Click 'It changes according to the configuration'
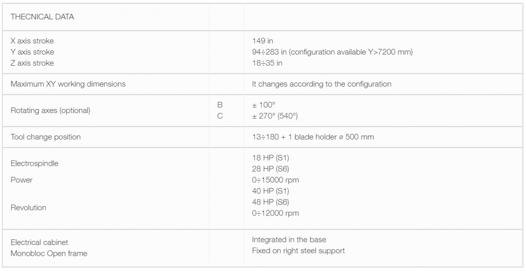 click(x=321, y=84)
